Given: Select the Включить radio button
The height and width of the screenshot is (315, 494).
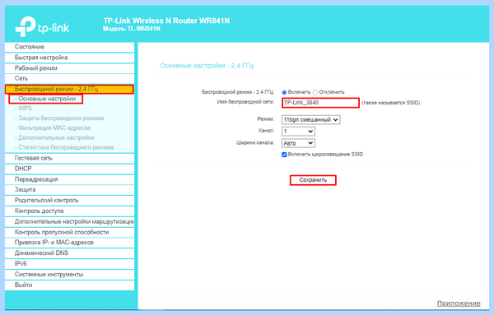Looking at the screenshot, I should (x=284, y=92).
